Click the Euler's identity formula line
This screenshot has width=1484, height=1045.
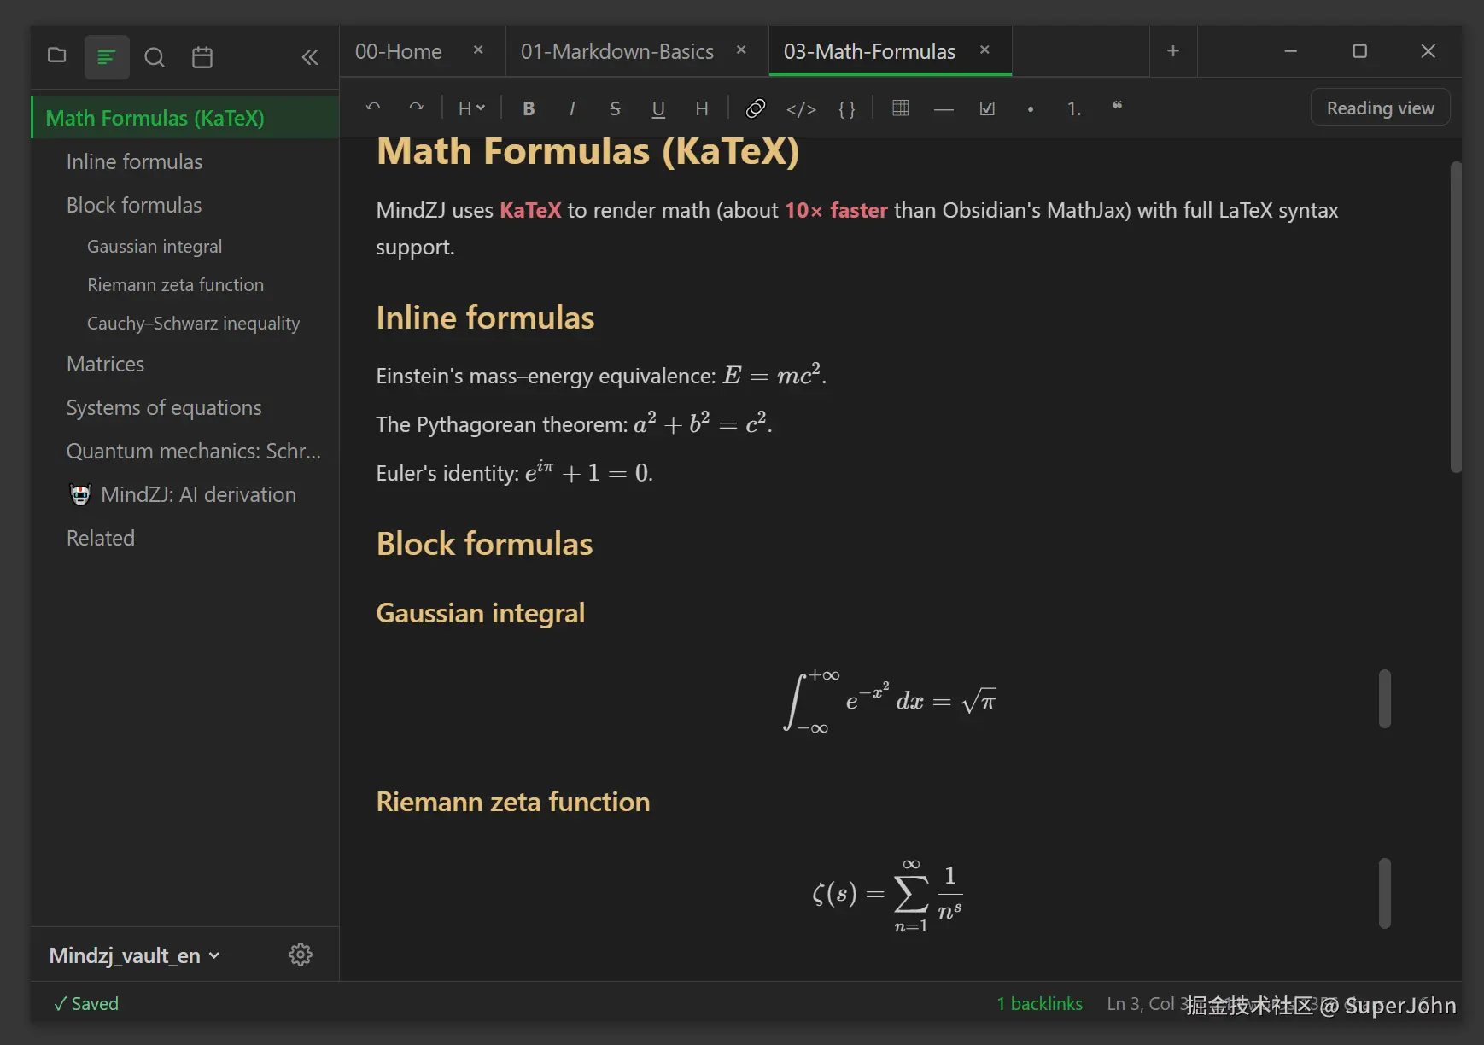514,472
